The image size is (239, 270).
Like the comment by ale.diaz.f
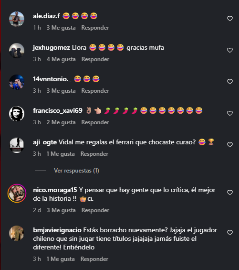point(230,19)
